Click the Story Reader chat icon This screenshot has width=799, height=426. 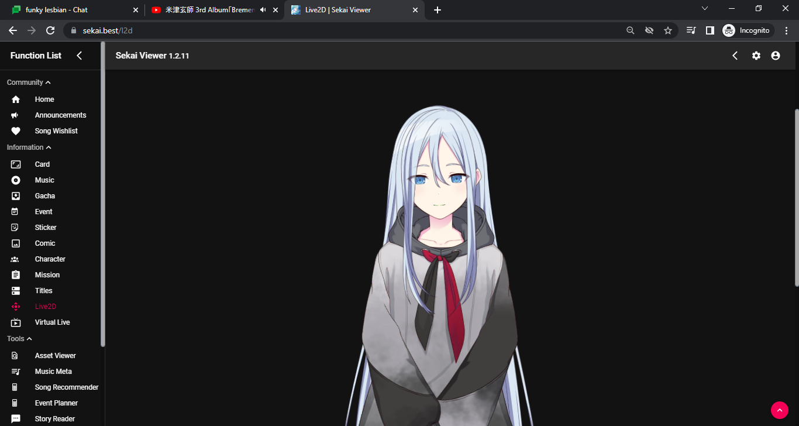click(16, 419)
